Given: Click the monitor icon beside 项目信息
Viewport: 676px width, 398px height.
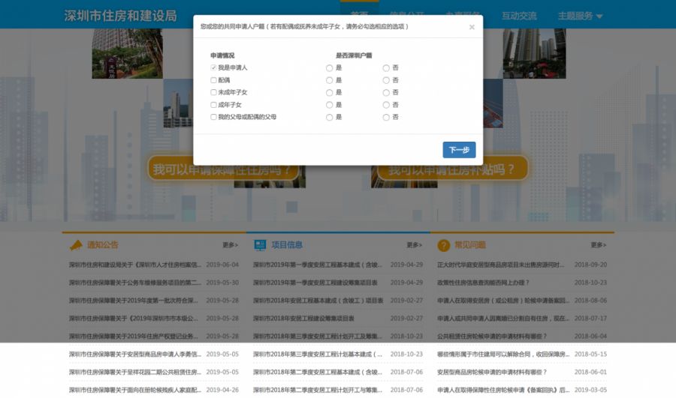Looking at the screenshot, I should (260, 245).
